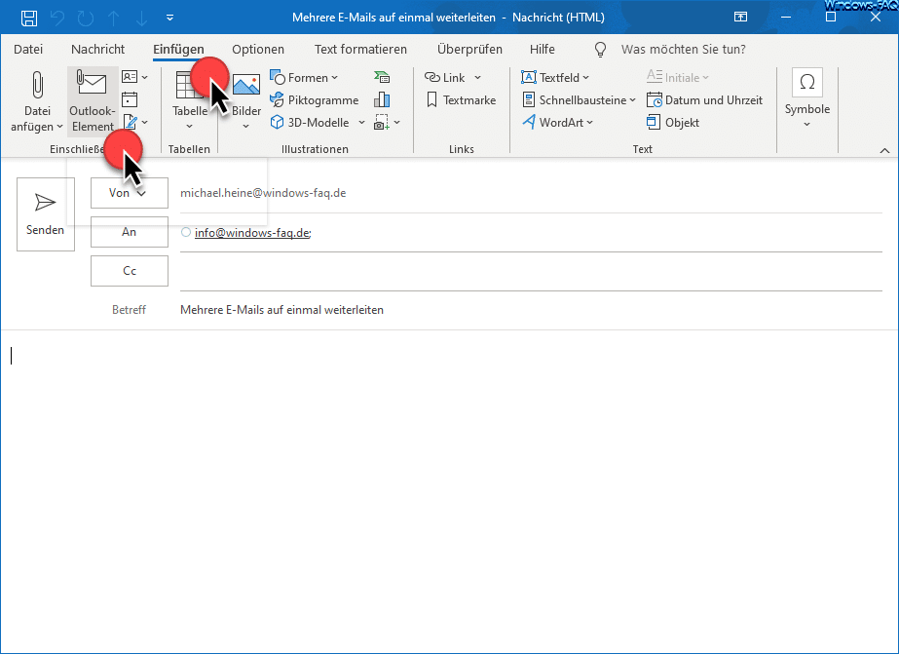Click the Cc button

129,271
